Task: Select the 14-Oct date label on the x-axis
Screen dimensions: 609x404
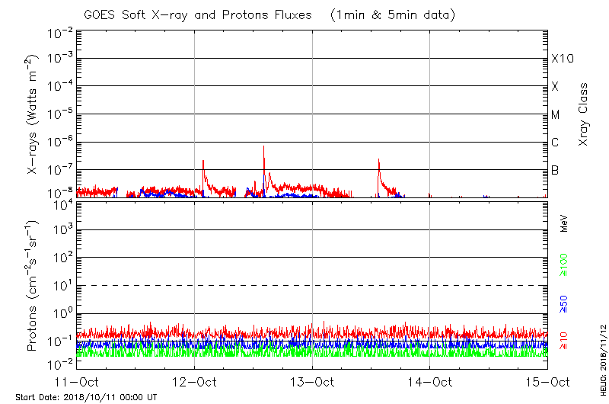Action: coord(429,383)
